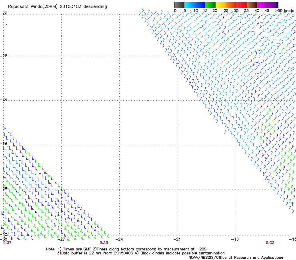Click the '-24' latitude axis label on left
Viewport: 296px width, 260px height.
[4, 100]
